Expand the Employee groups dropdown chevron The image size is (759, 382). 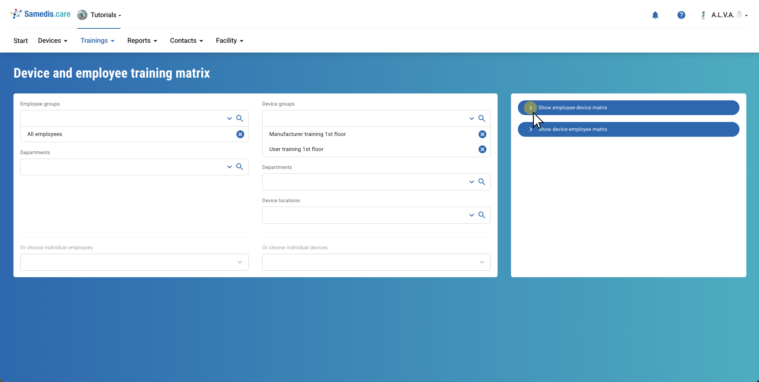(x=229, y=119)
